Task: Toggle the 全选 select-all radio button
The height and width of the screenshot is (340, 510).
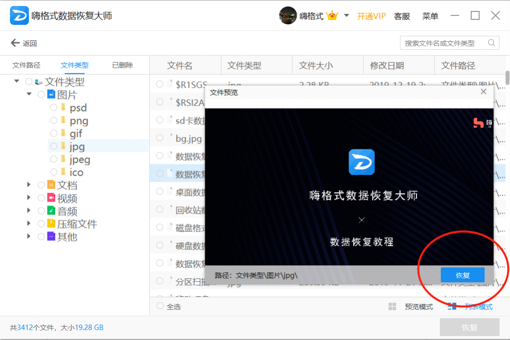Action: click(160, 306)
